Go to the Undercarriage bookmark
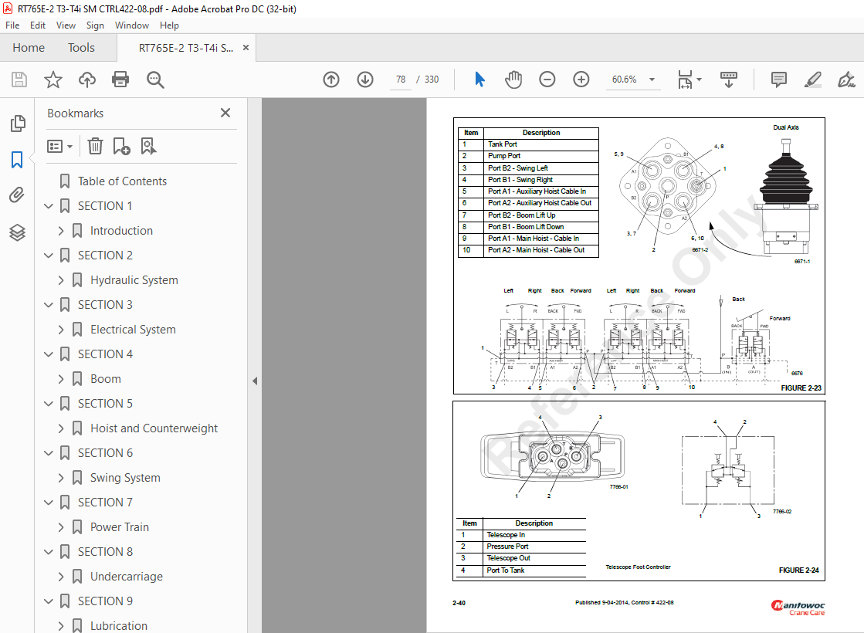 [x=126, y=577]
